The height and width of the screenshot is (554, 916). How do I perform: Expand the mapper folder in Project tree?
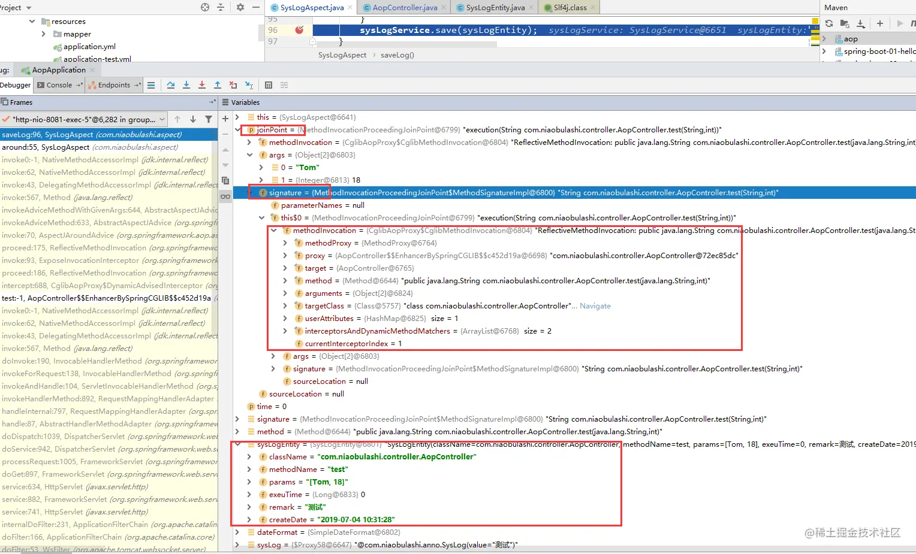pyautogui.click(x=43, y=34)
